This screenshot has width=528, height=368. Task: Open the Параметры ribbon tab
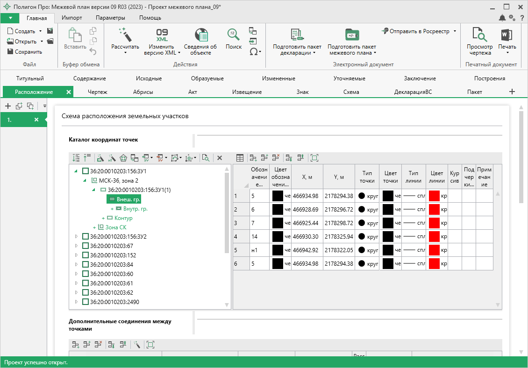110,18
